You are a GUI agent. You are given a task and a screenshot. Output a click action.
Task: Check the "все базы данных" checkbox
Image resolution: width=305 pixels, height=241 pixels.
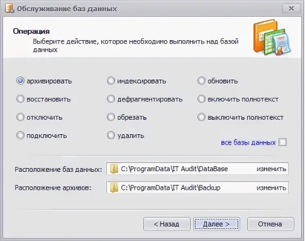[x=282, y=142]
